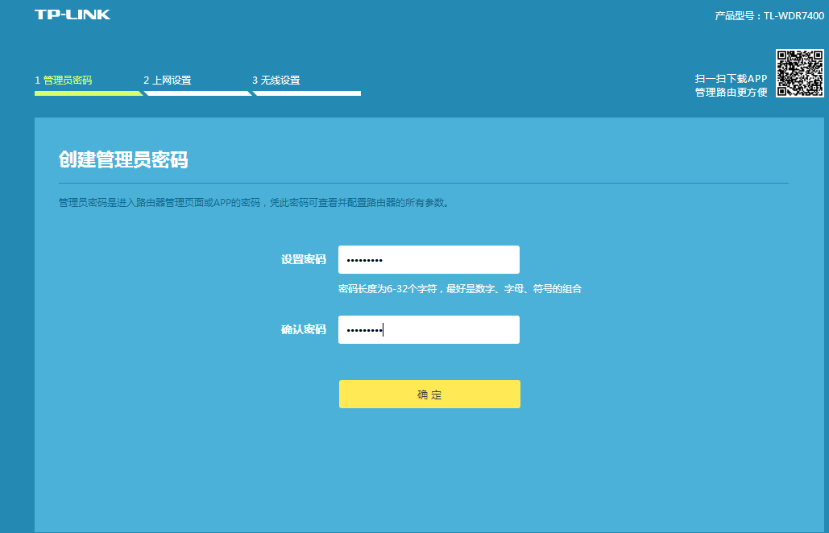This screenshot has height=533, width=829.
Task: Click product model text TL-WDR7400
Action: 769,15
